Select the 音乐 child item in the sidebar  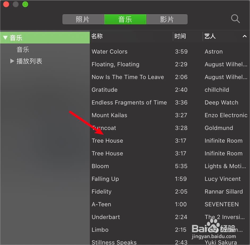coord(23,50)
